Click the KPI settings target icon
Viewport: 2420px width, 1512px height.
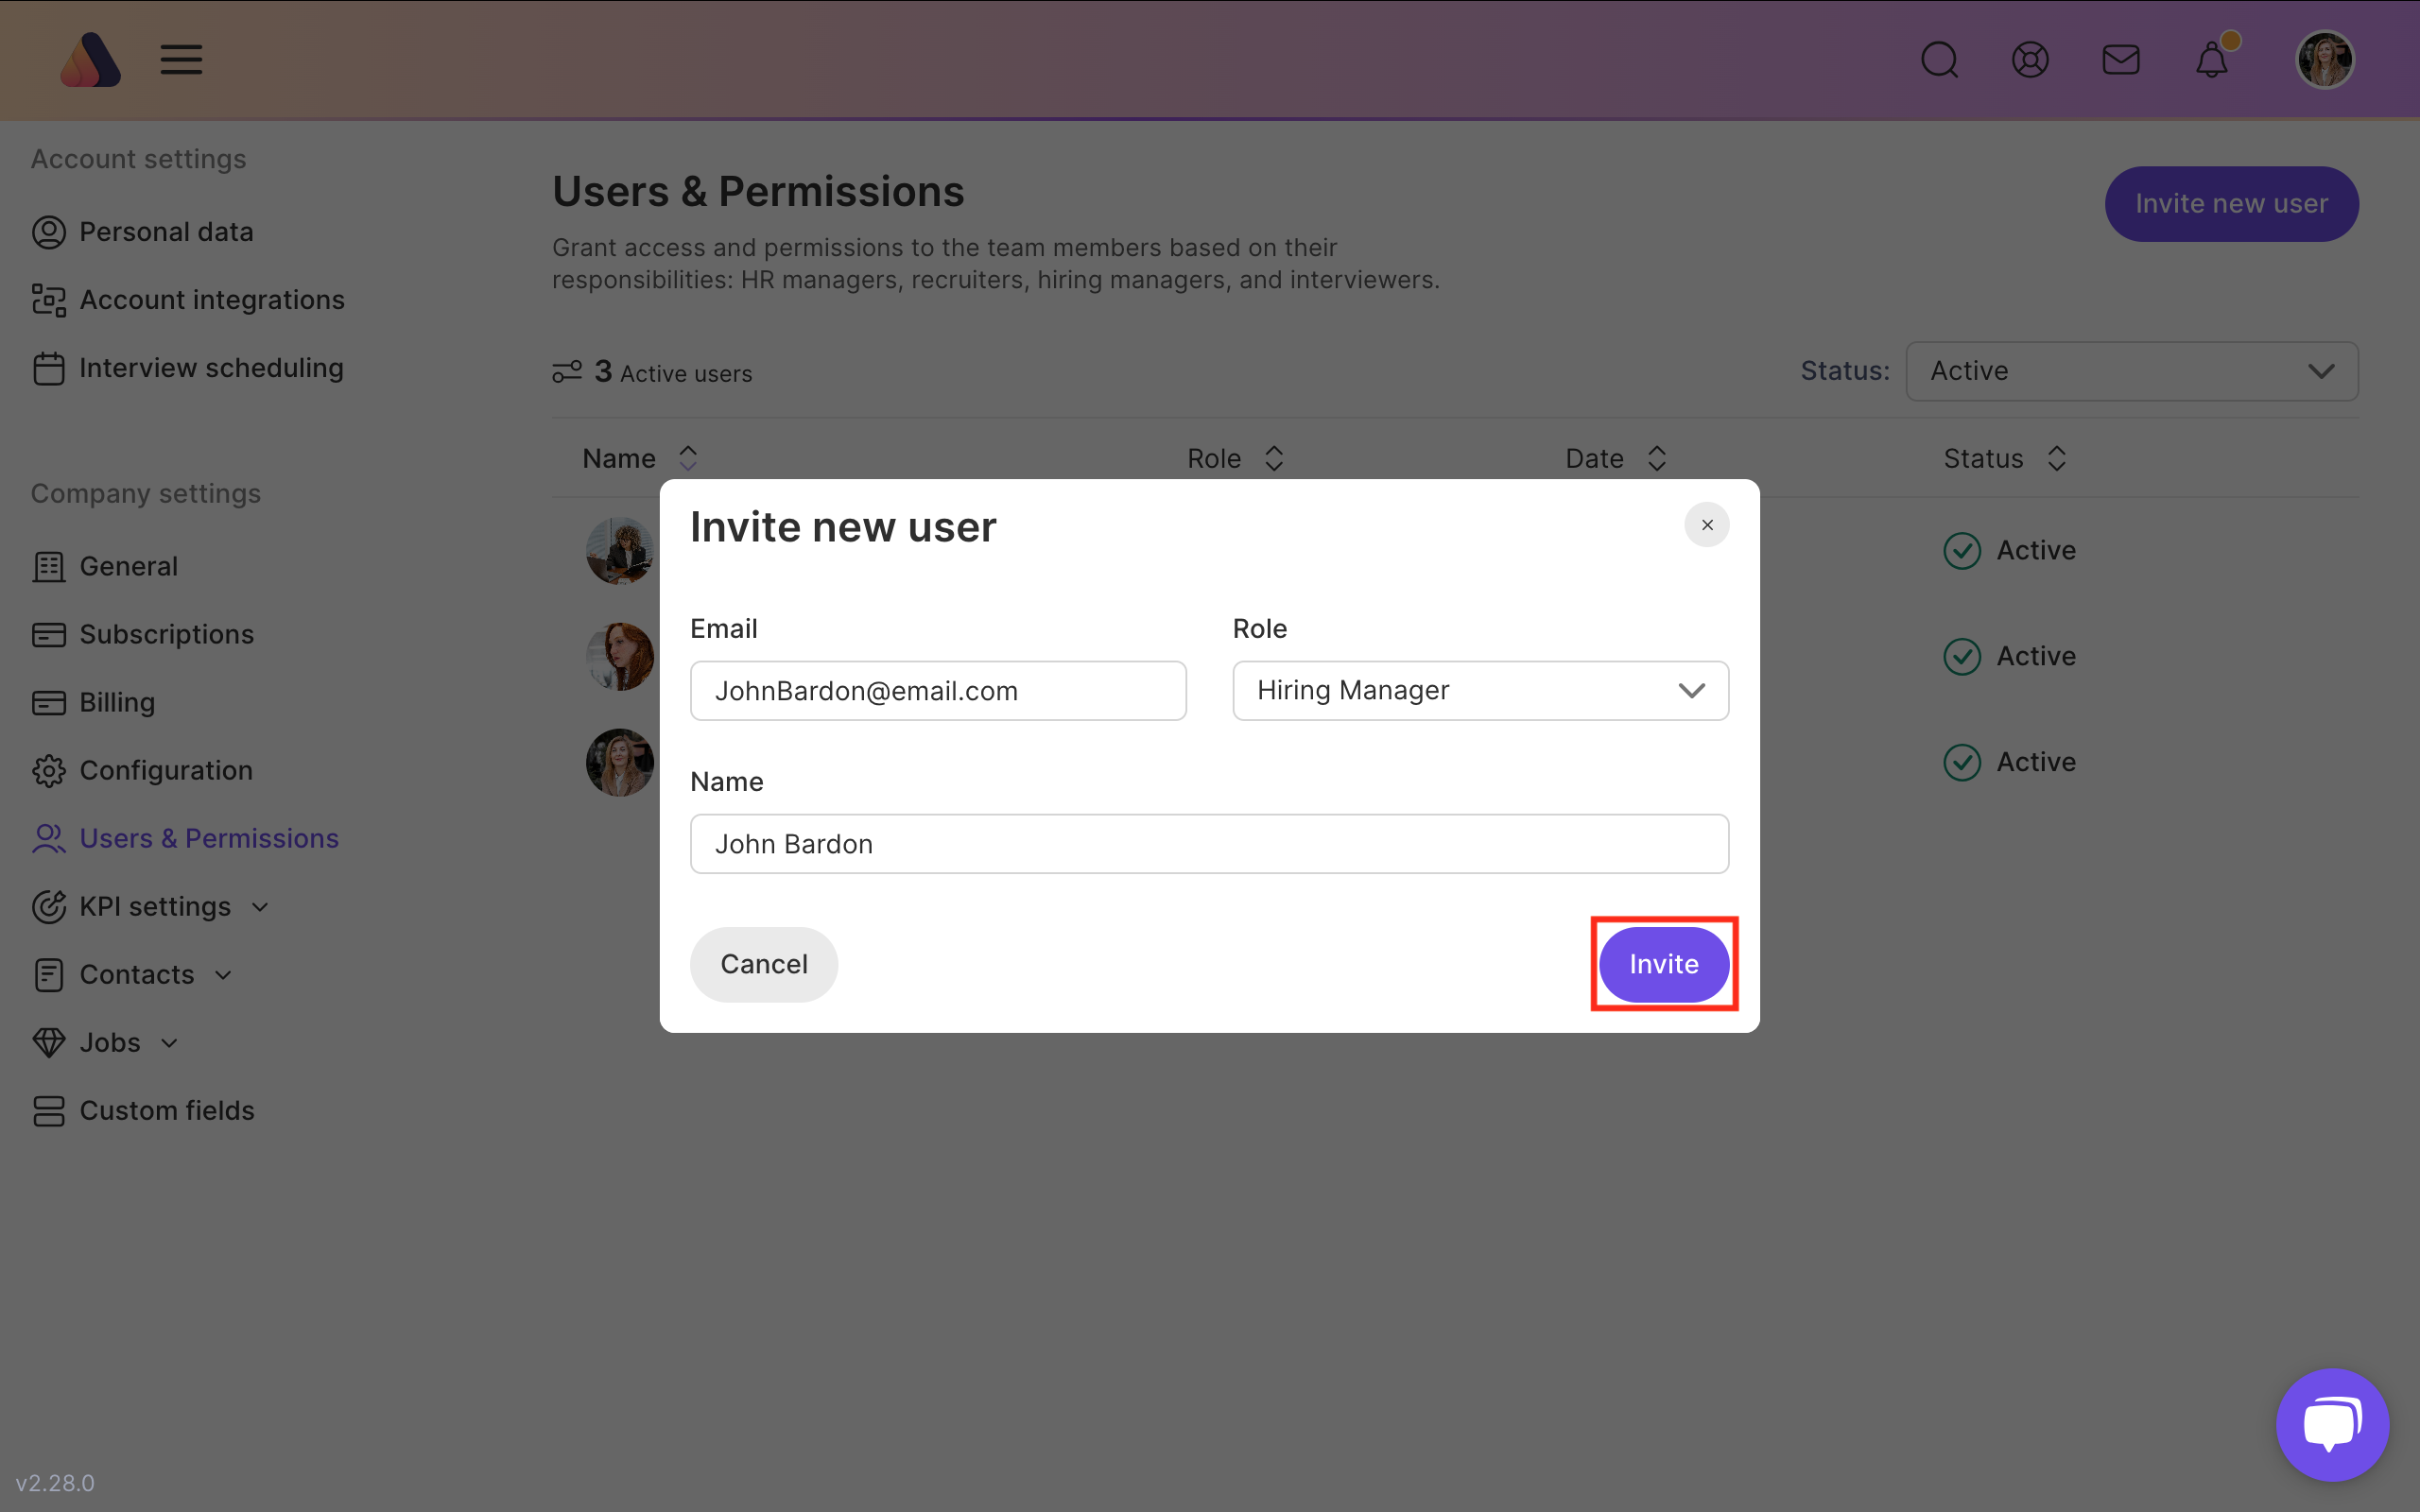48,906
